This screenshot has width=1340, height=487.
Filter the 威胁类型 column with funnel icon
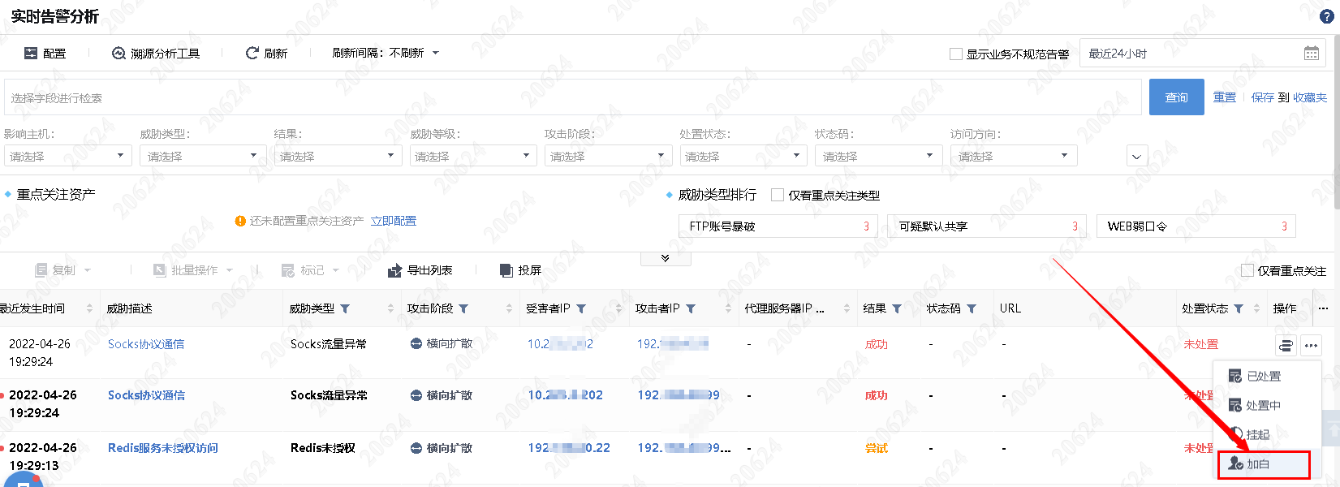point(345,309)
